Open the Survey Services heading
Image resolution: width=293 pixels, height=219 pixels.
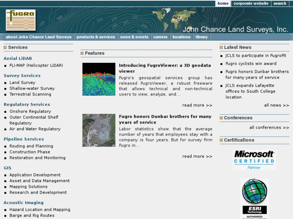22,76
